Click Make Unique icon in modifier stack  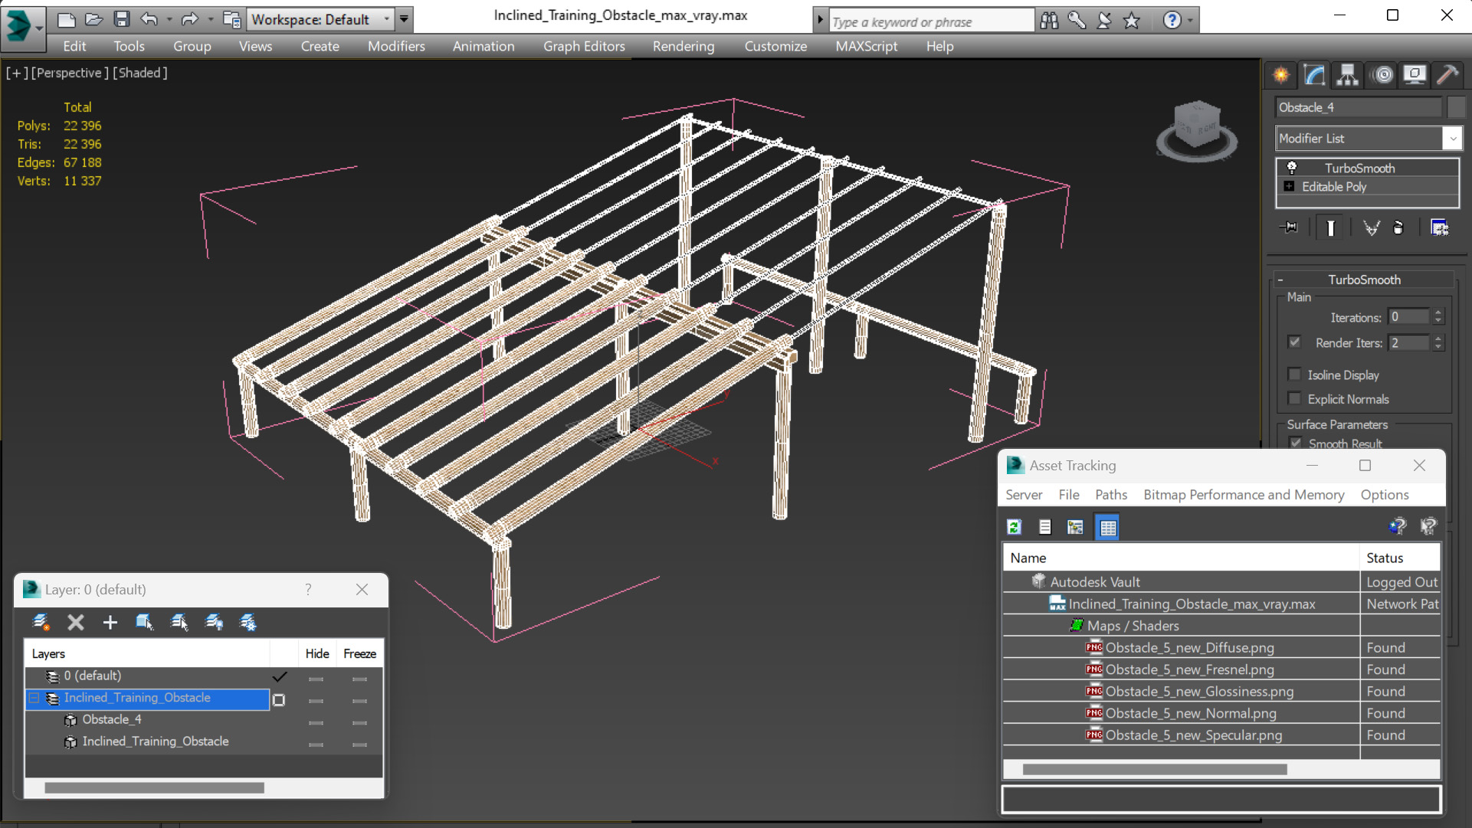pyautogui.click(x=1371, y=227)
